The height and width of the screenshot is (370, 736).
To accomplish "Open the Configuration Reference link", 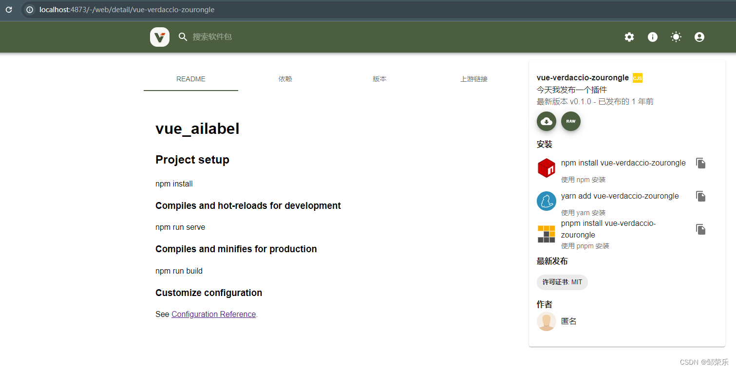I will click(x=214, y=314).
